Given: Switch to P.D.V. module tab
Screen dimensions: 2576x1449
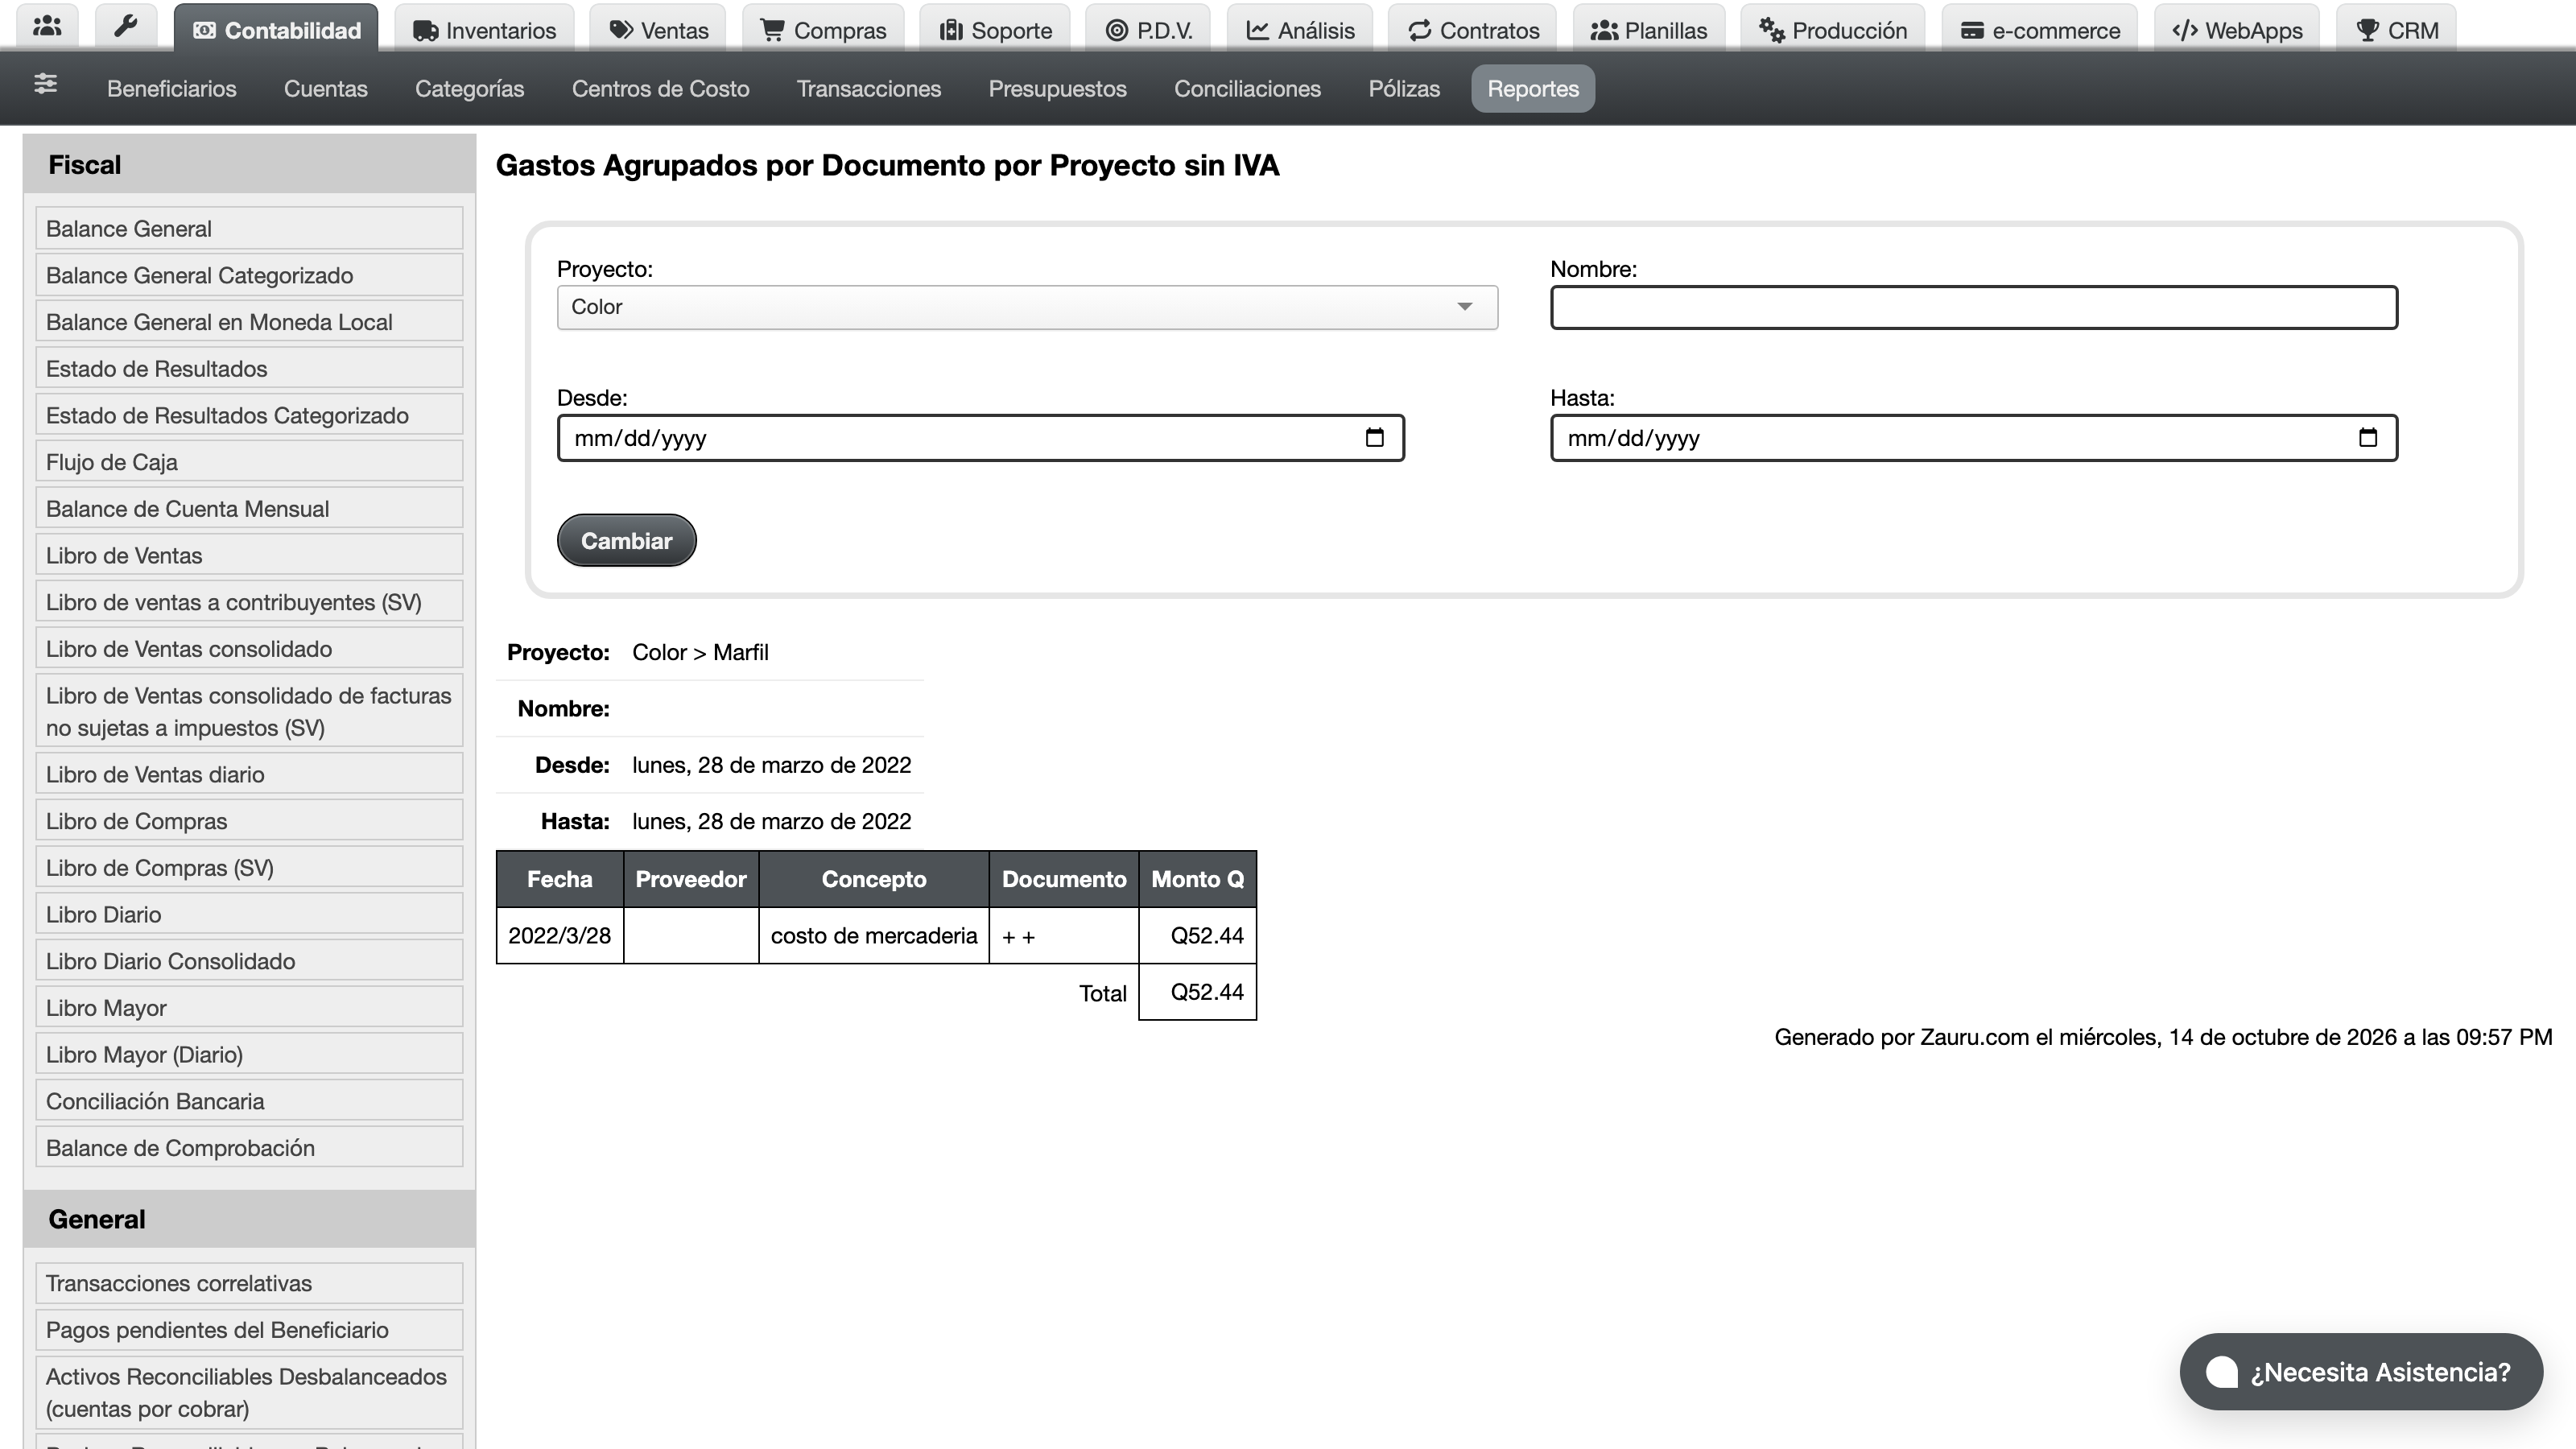Looking at the screenshot, I should 1148,29.
